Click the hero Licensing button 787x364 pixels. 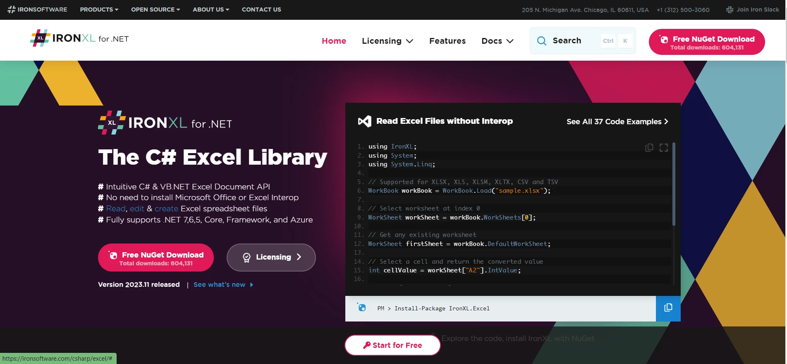click(x=271, y=257)
